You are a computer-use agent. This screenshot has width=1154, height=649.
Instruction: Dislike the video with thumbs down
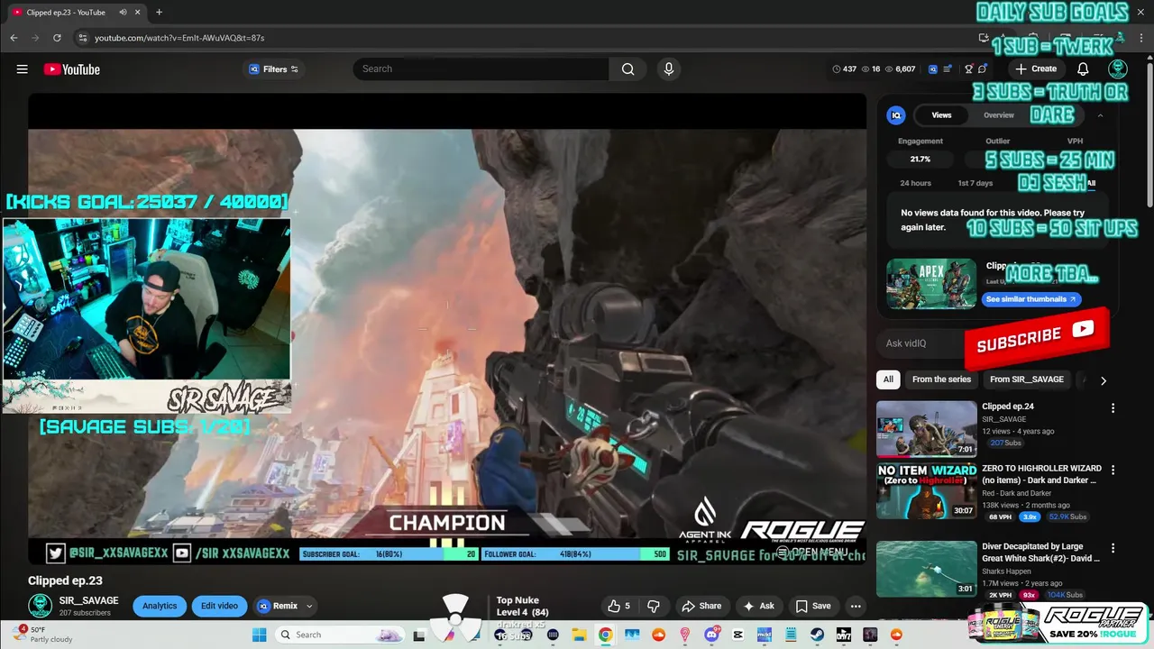pyautogui.click(x=654, y=606)
